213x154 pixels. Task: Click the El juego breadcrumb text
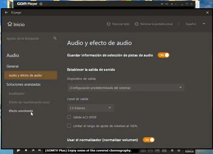(16, 13)
